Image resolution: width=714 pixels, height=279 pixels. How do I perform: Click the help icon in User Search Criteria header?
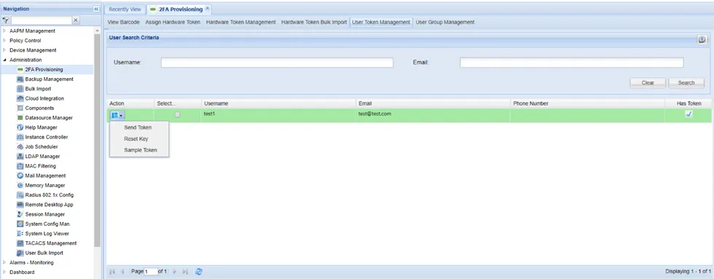[702, 40]
